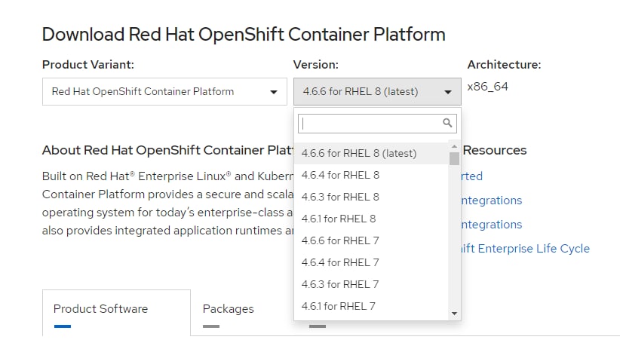Click the Version dropdown caret arrow
Viewport: 620px width, 349px height.
click(x=447, y=92)
